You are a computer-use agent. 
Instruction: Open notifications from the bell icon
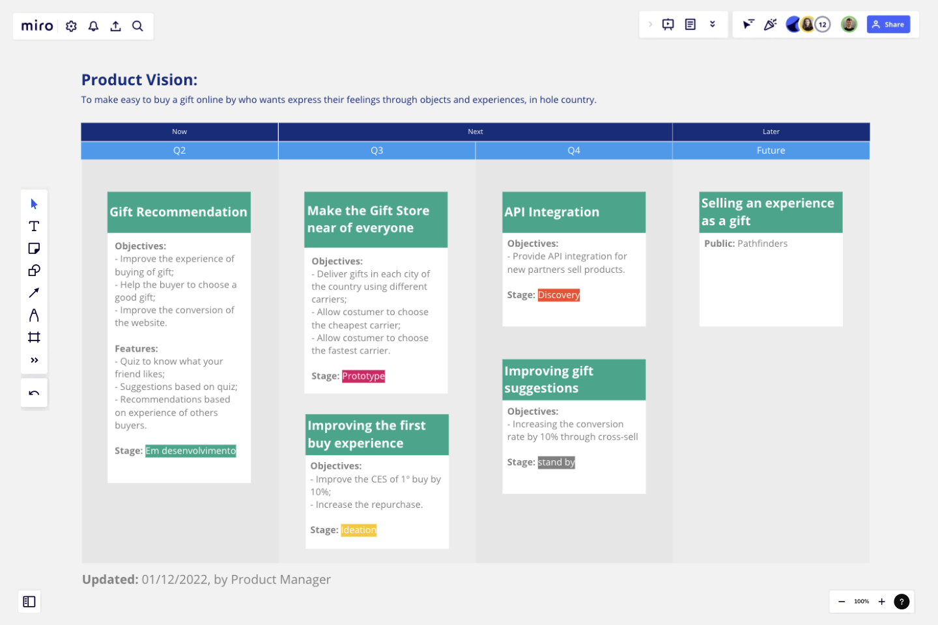pyautogui.click(x=93, y=26)
